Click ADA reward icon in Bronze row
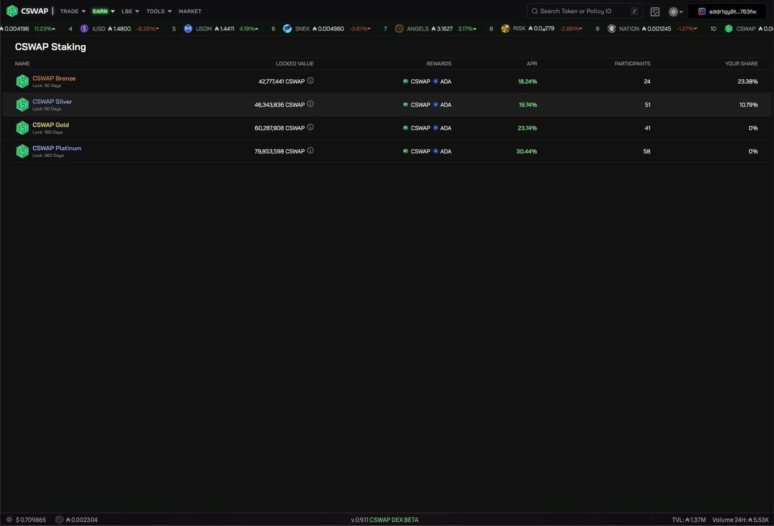Screen dimensions: 774x526 (x=436, y=81)
